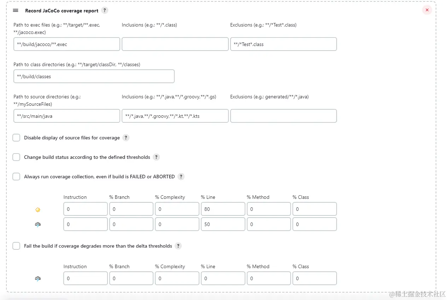
Task: Tick Always run coverage collection checkbox
Action: (16, 177)
